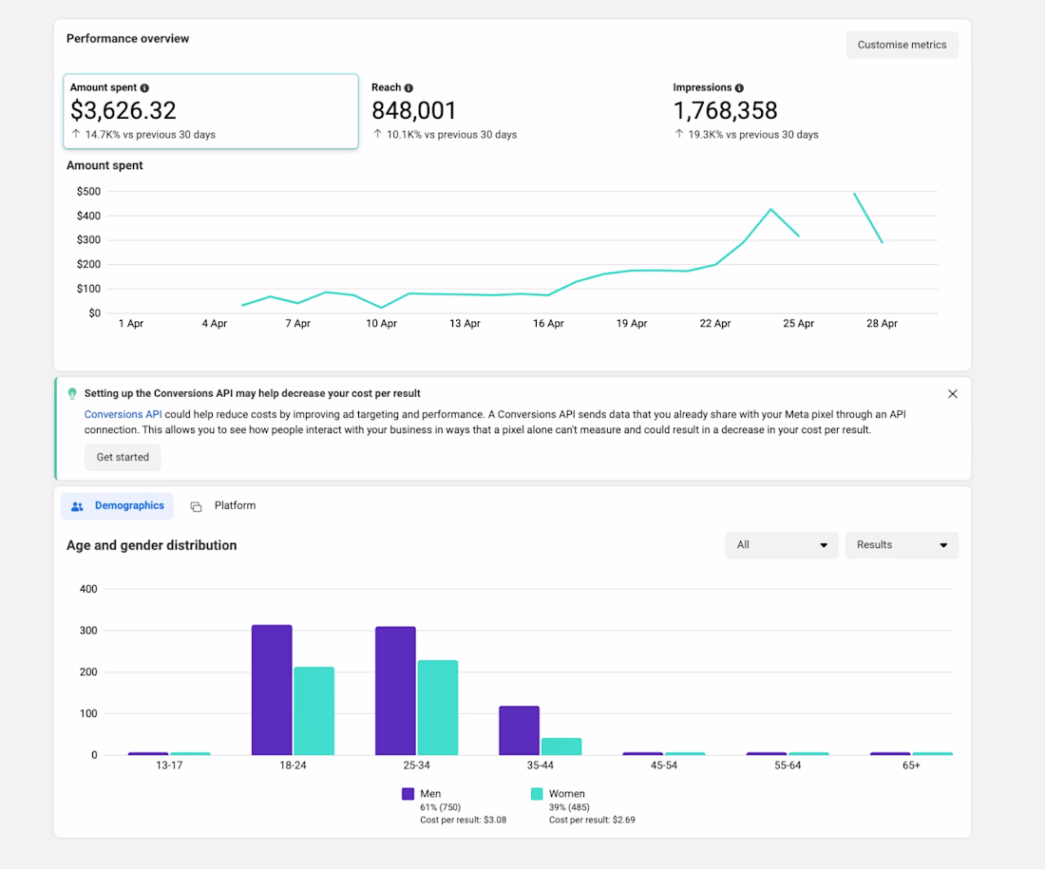
Task: Click the Age and gender distribution heading
Action: 151,546
